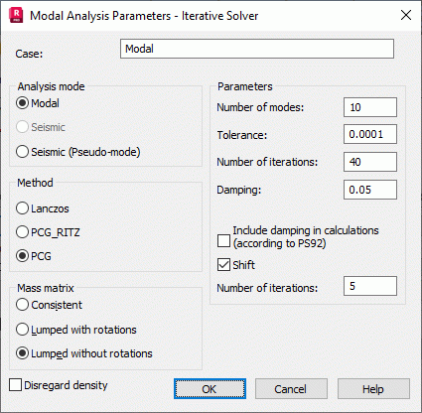
Task: Open the Help button
Action: 373,389
